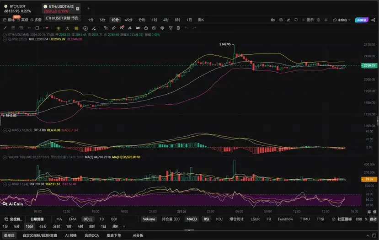Click the redo arrow icon
The image size is (379, 240).
pos(195,28)
